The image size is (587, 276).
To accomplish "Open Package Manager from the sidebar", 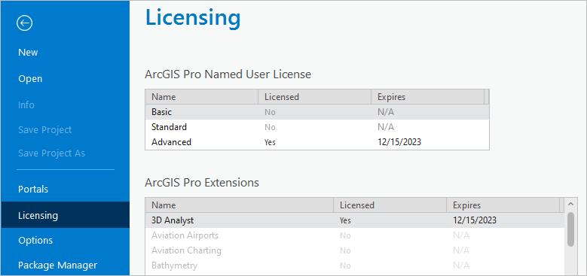I will (58, 265).
